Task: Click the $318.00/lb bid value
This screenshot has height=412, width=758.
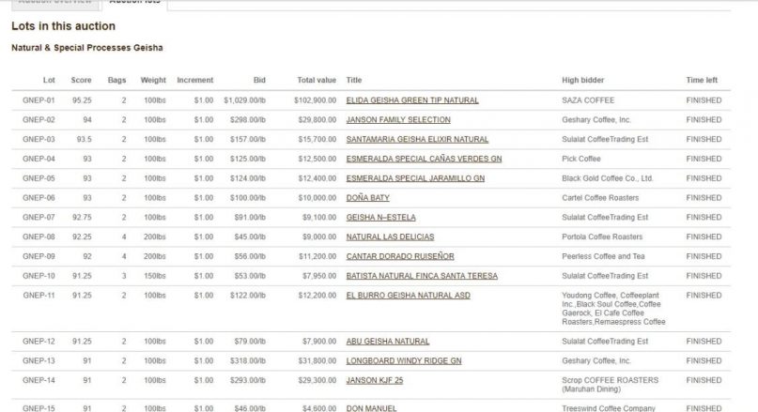Action: (248, 360)
